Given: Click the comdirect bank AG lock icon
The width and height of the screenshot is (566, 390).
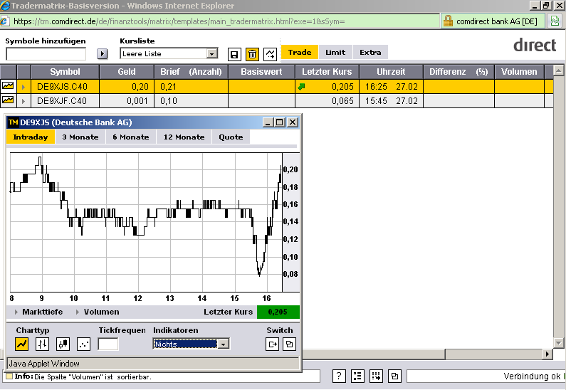Looking at the screenshot, I should 448,21.
